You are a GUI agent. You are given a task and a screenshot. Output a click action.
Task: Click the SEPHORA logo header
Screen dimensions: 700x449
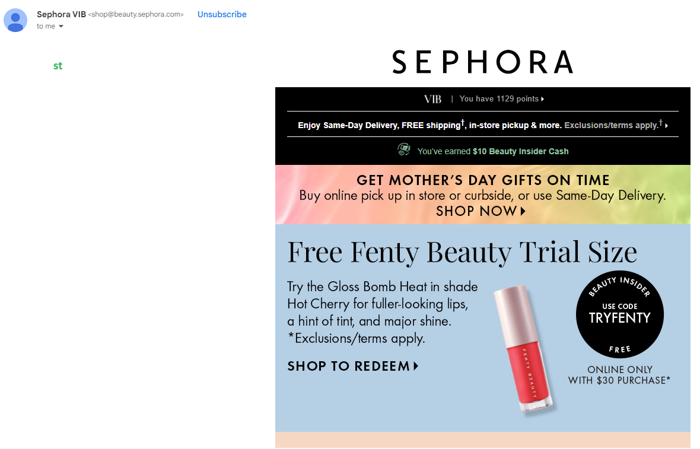tap(482, 62)
